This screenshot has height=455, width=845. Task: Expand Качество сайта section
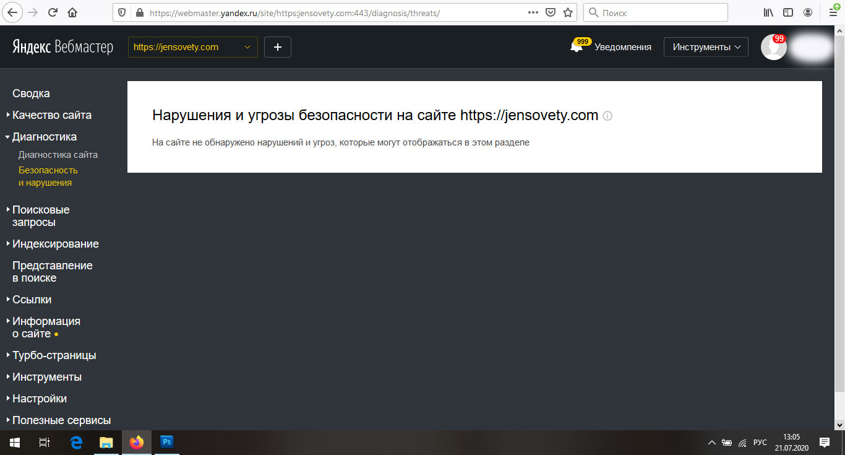pos(52,115)
